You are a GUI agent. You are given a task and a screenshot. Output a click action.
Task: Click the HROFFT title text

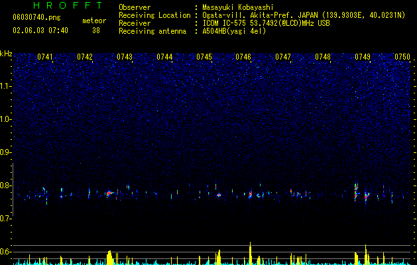pos(68,5)
